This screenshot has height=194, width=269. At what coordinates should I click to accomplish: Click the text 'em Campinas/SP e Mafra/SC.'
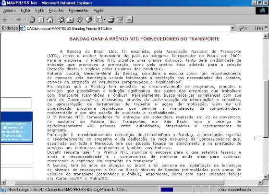(78, 179)
